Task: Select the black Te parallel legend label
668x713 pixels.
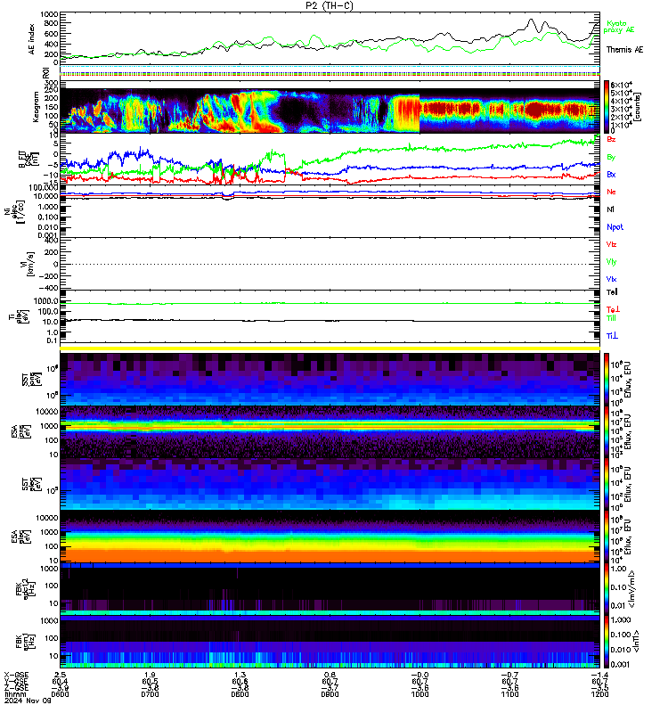Action: [612, 292]
